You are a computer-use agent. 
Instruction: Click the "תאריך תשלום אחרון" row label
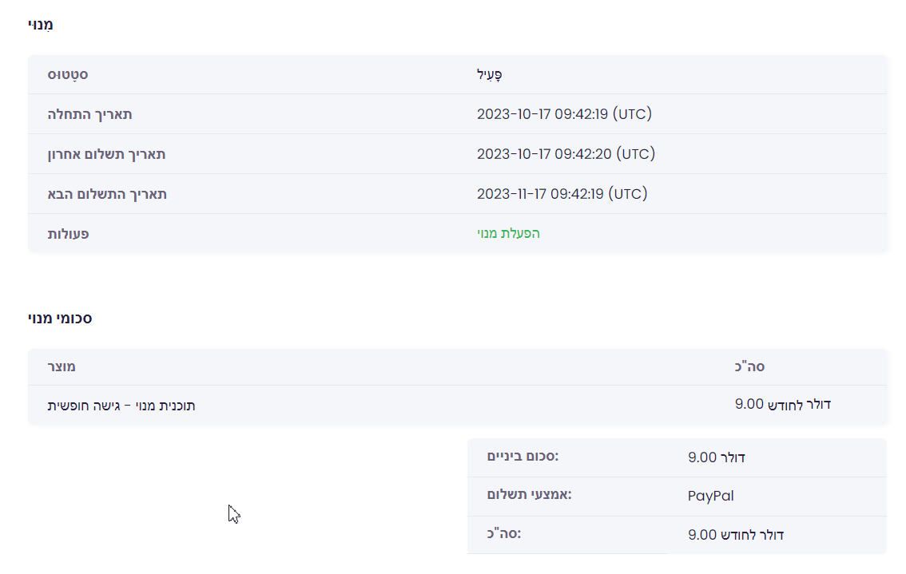pyautogui.click(x=106, y=154)
